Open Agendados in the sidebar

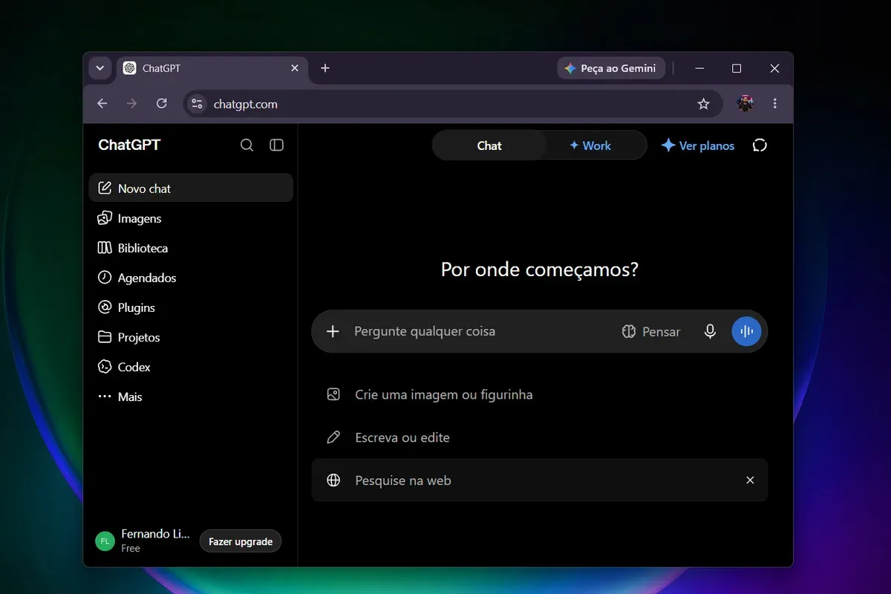point(191,278)
